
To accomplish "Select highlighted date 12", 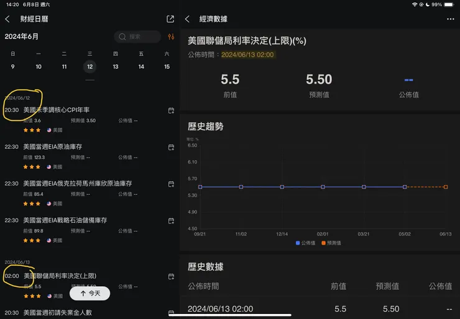I will click(x=90, y=67).
